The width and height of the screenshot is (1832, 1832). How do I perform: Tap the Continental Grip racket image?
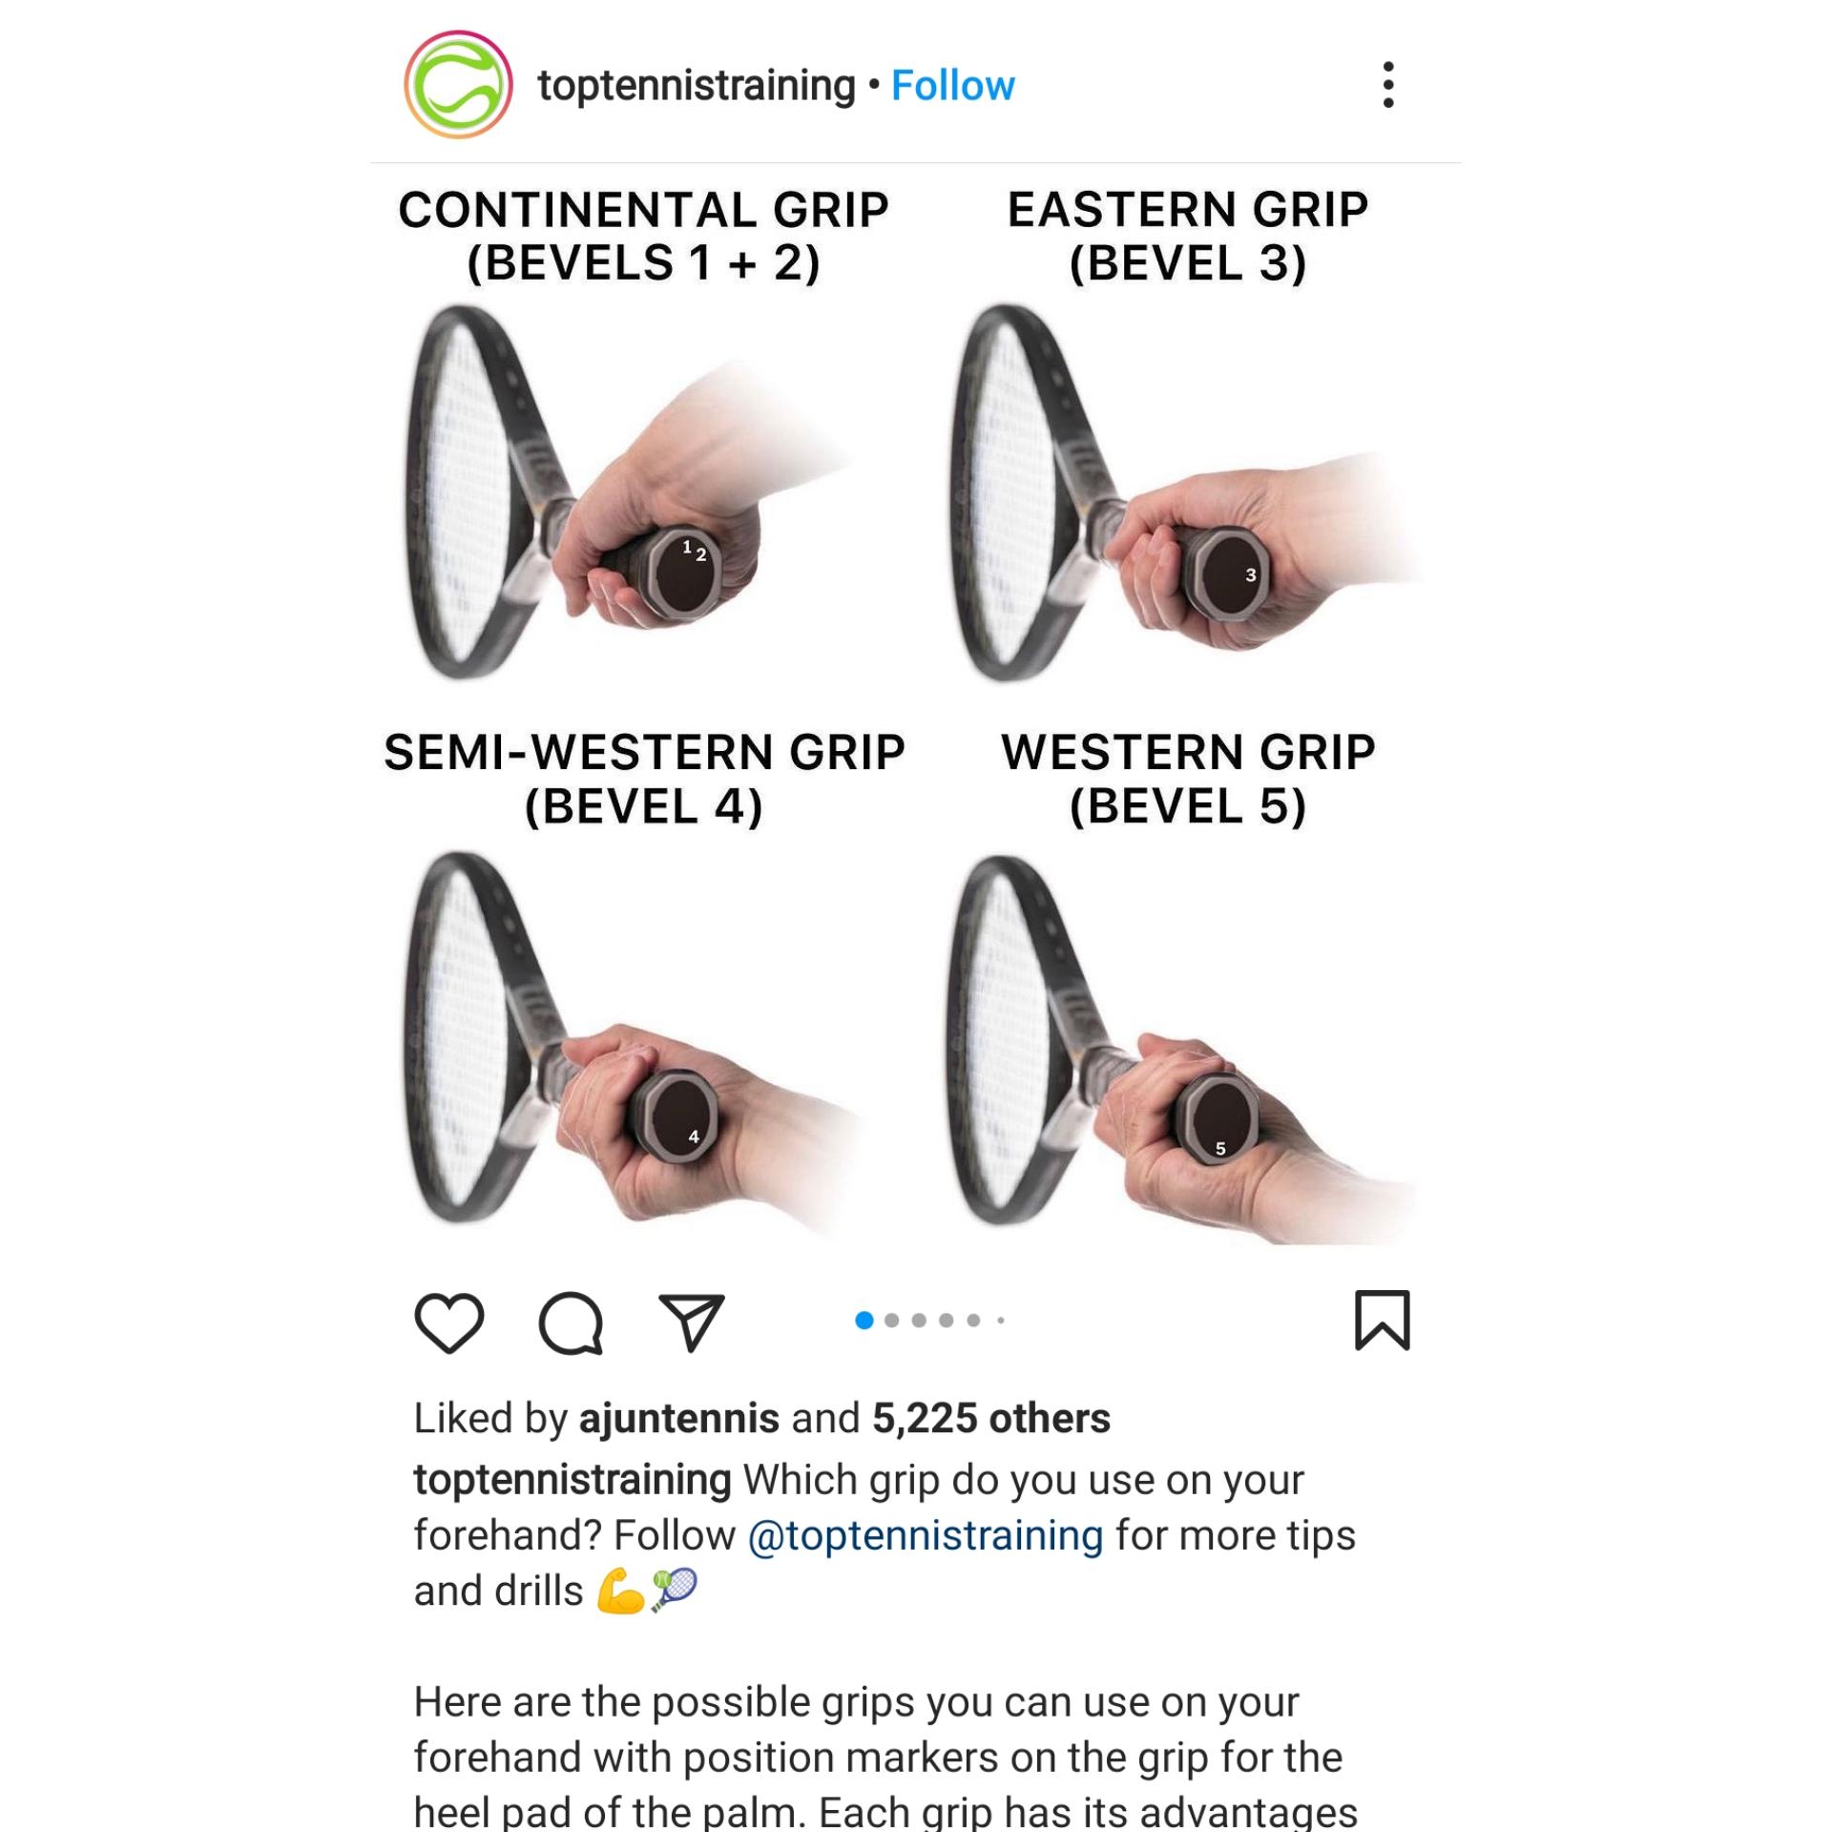point(630,491)
